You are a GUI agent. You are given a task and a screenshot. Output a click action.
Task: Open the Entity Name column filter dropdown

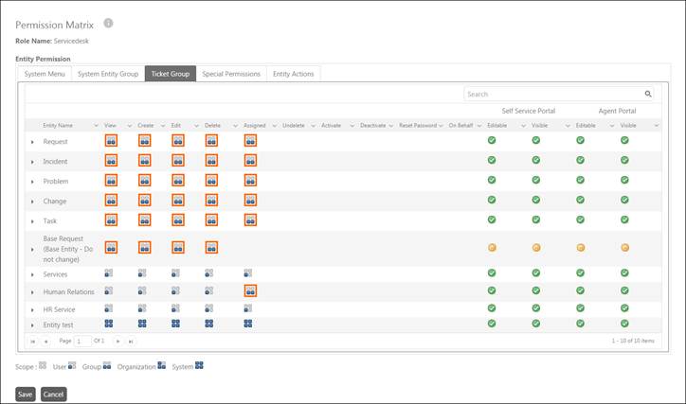pyautogui.click(x=96, y=125)
